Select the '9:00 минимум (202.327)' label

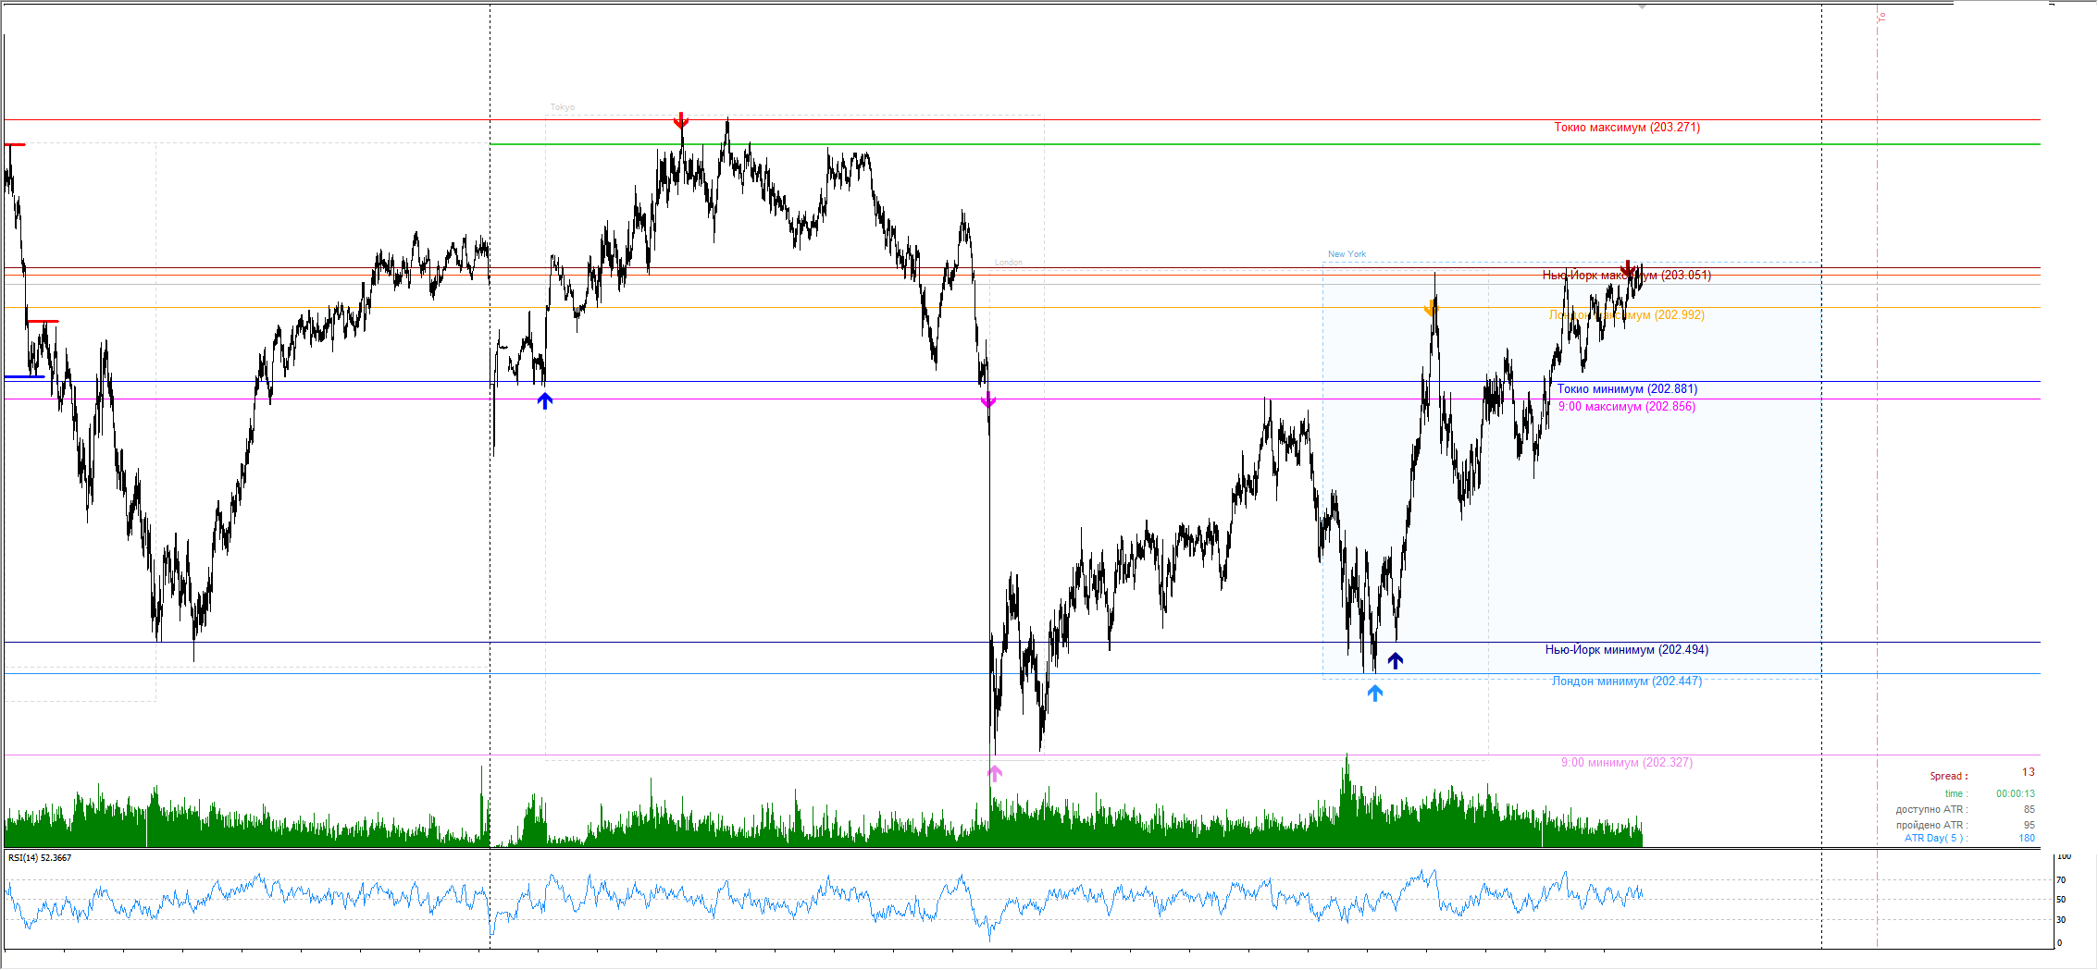(x=1626, y=763)
